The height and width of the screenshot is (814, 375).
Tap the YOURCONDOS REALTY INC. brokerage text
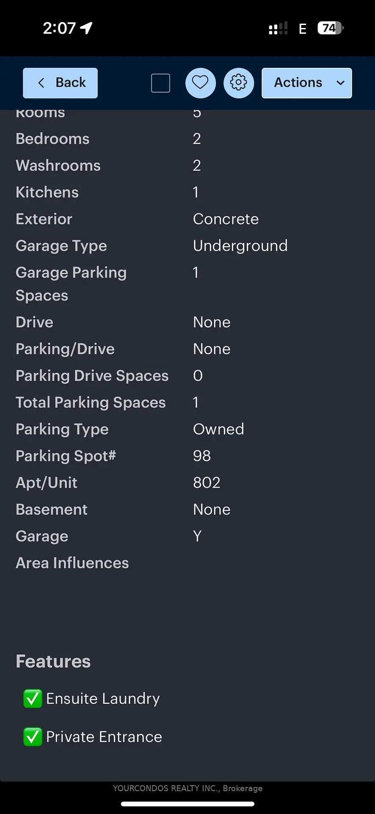187,788
